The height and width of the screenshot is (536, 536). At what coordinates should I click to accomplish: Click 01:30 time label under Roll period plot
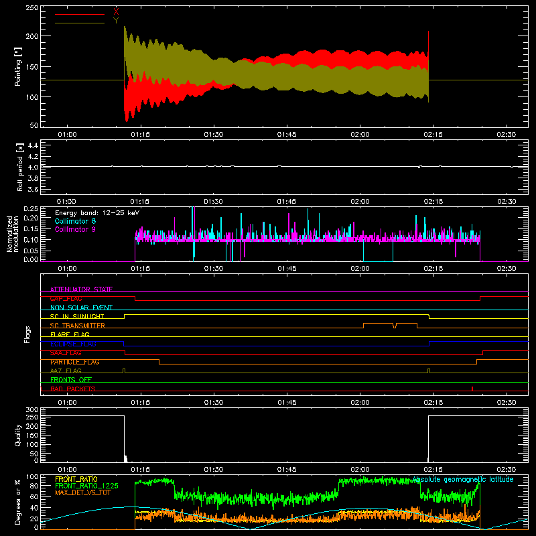213,202
